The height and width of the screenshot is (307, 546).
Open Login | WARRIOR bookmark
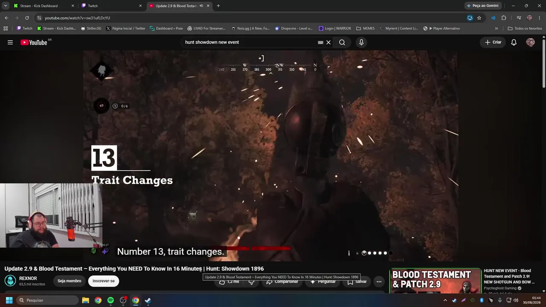pos(335,29)
